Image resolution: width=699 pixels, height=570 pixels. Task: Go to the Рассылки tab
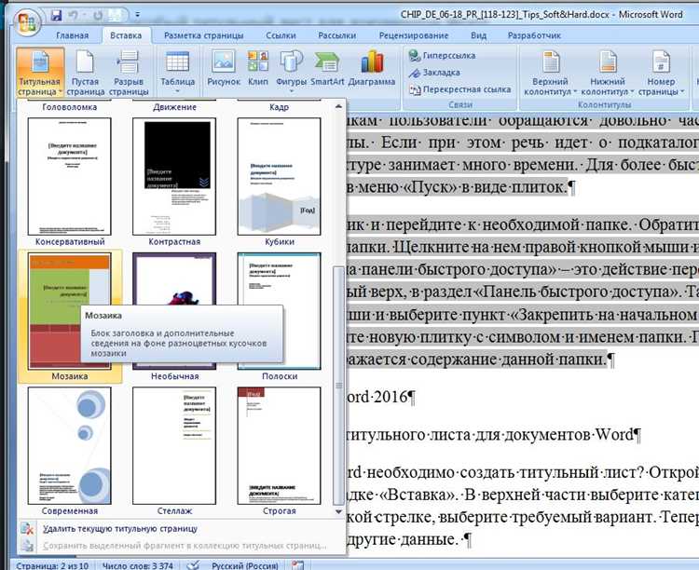[x=337, y=35]
